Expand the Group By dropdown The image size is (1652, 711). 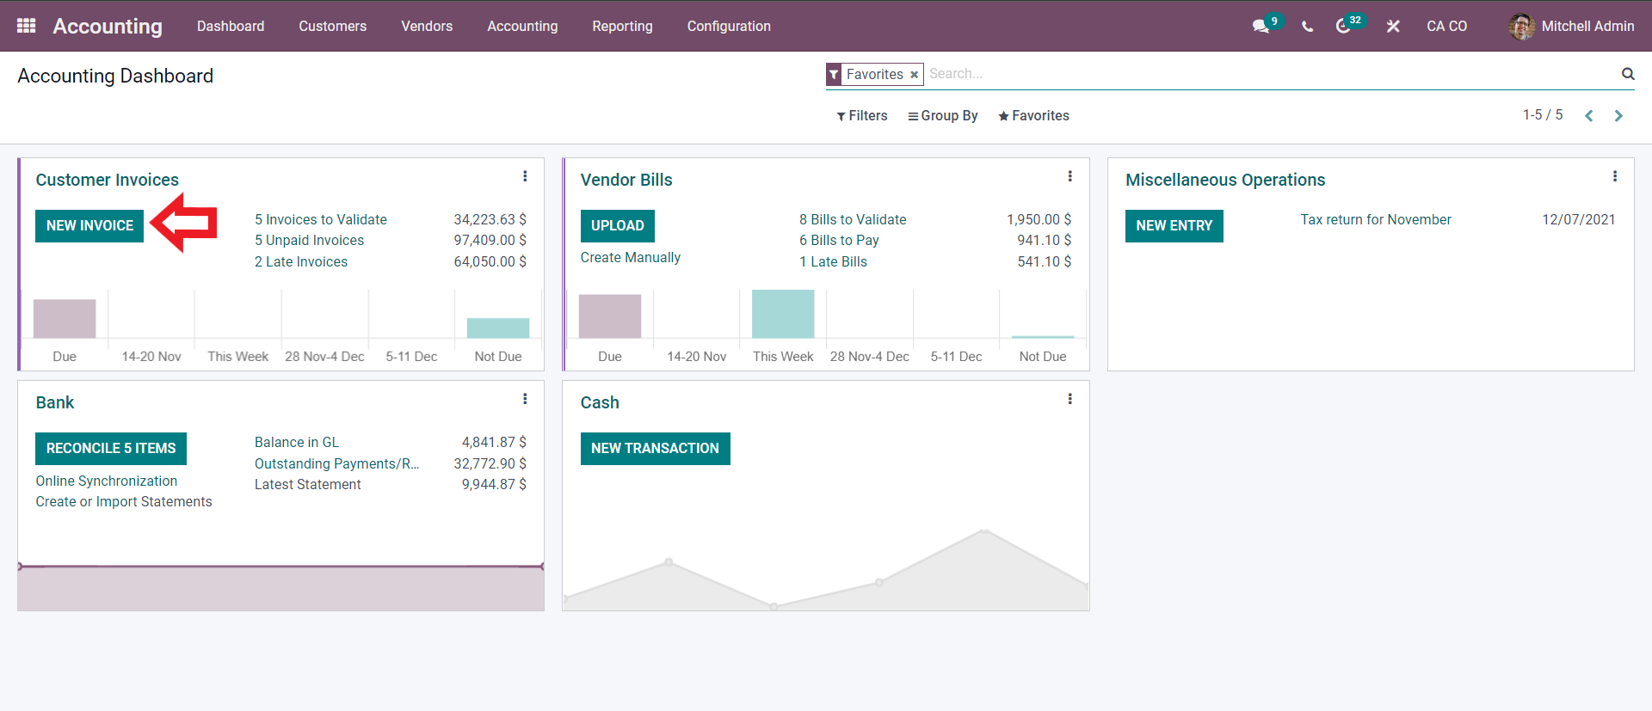tap(943, 116)
